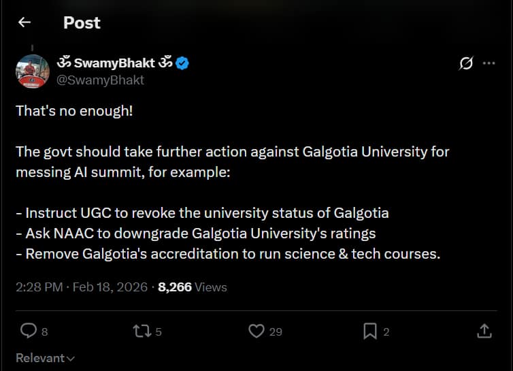Go back using the left arrow

(24, 22)
